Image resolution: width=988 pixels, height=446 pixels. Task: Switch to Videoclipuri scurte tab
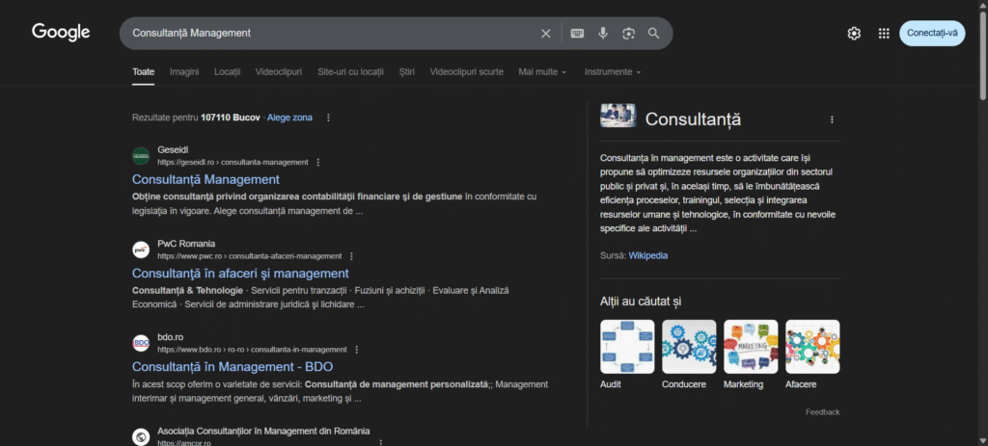point(466,71)
